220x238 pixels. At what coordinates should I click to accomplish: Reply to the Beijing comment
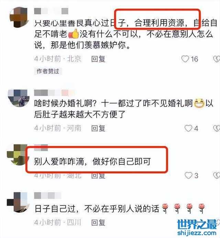click(x=98, y=59)
